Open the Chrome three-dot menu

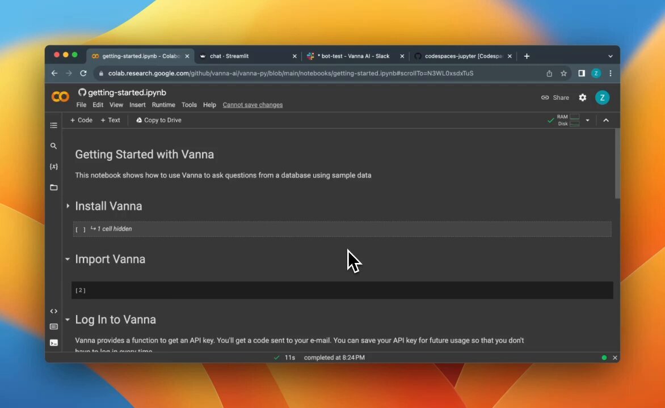(611, 73)
